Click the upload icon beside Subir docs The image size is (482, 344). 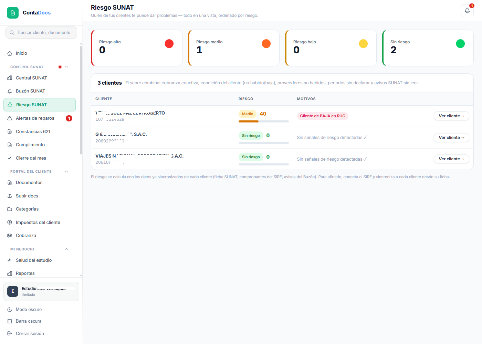click(10, 196)
